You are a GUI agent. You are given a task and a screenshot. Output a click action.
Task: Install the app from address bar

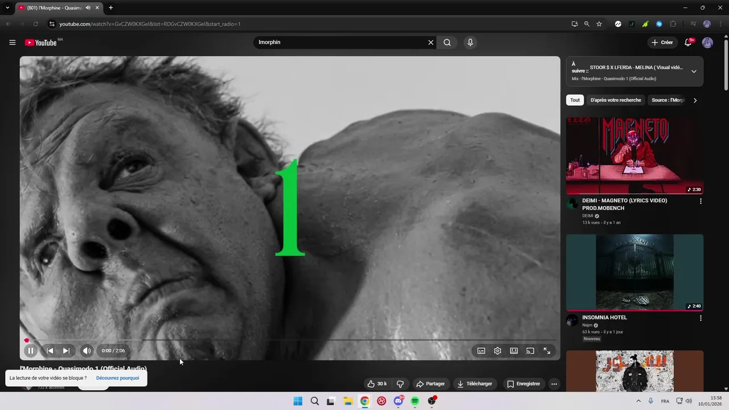click(575, 24)
